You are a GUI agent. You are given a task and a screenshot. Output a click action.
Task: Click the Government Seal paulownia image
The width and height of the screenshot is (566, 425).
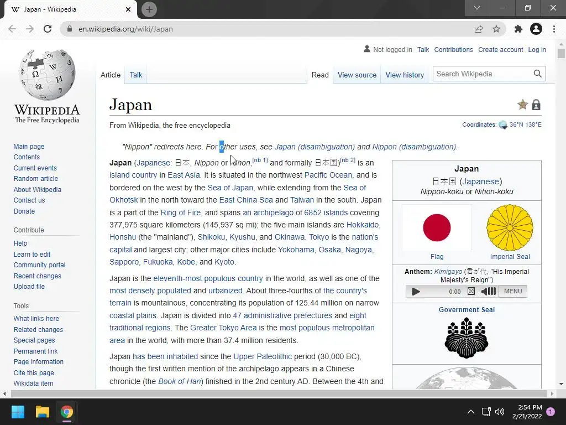[467, 338]
